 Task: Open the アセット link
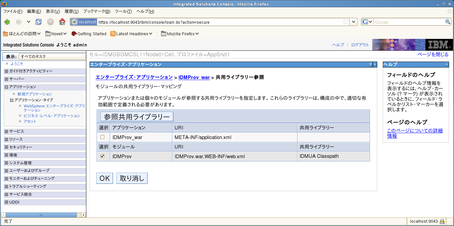pos(30,122)
